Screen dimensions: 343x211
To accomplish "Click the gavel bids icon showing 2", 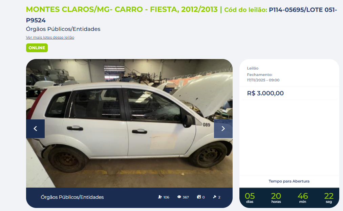I will (x=215, y=197).
